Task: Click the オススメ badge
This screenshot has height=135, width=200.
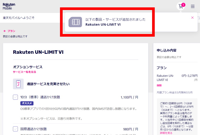Action: pos(27,103)
